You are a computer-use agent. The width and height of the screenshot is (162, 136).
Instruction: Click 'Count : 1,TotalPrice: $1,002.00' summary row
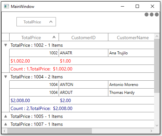point(82,69)
